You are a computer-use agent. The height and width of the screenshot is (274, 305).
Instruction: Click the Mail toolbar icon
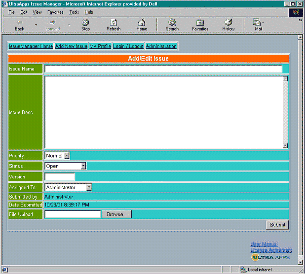point(257,23)
